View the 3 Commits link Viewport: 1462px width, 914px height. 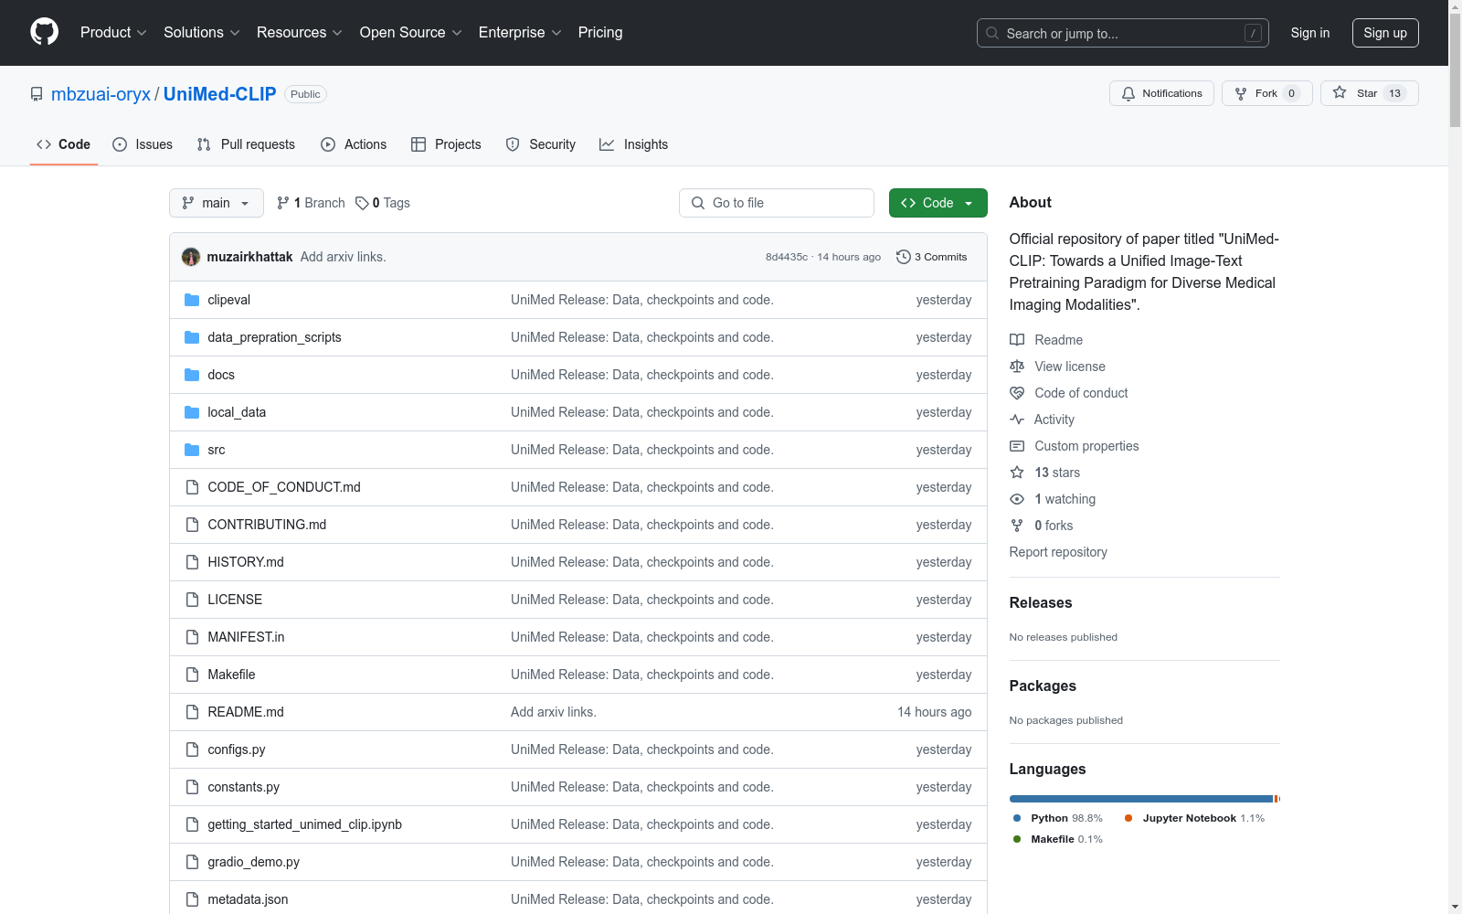(932, 257)
